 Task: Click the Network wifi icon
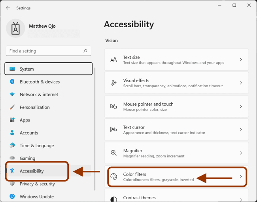click(12, 94)
